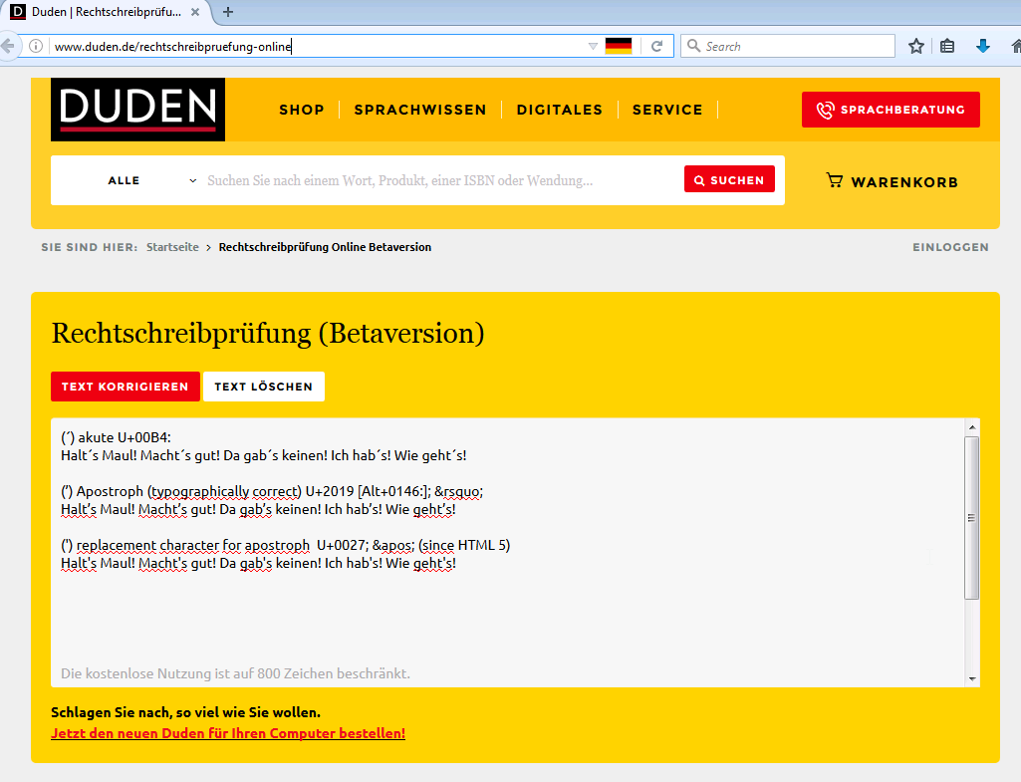Click the text area scrollbar thumb

[x=971, y=518]
